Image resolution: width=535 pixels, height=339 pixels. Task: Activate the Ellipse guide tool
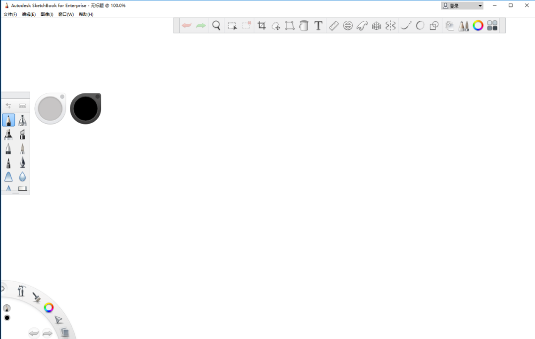348,26
